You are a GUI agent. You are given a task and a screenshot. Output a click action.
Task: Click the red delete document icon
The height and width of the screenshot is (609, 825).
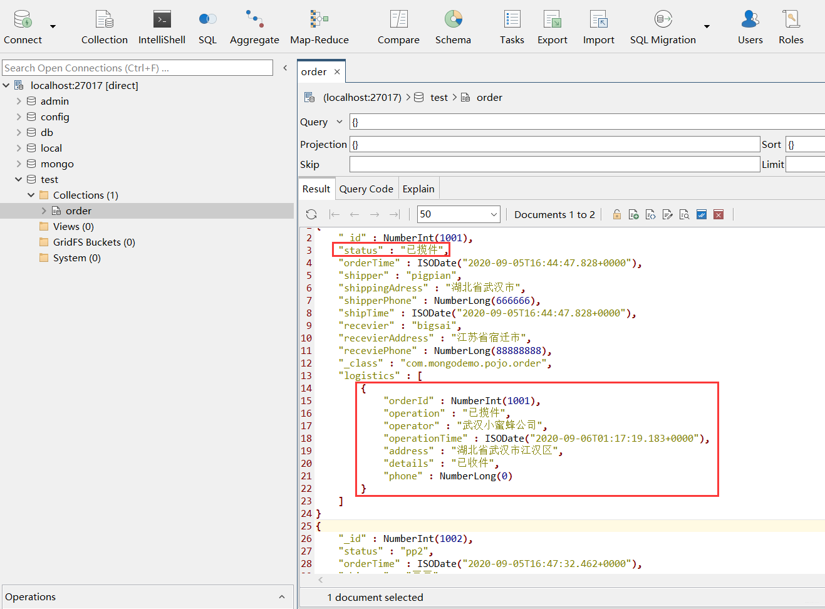click(719, 214)
